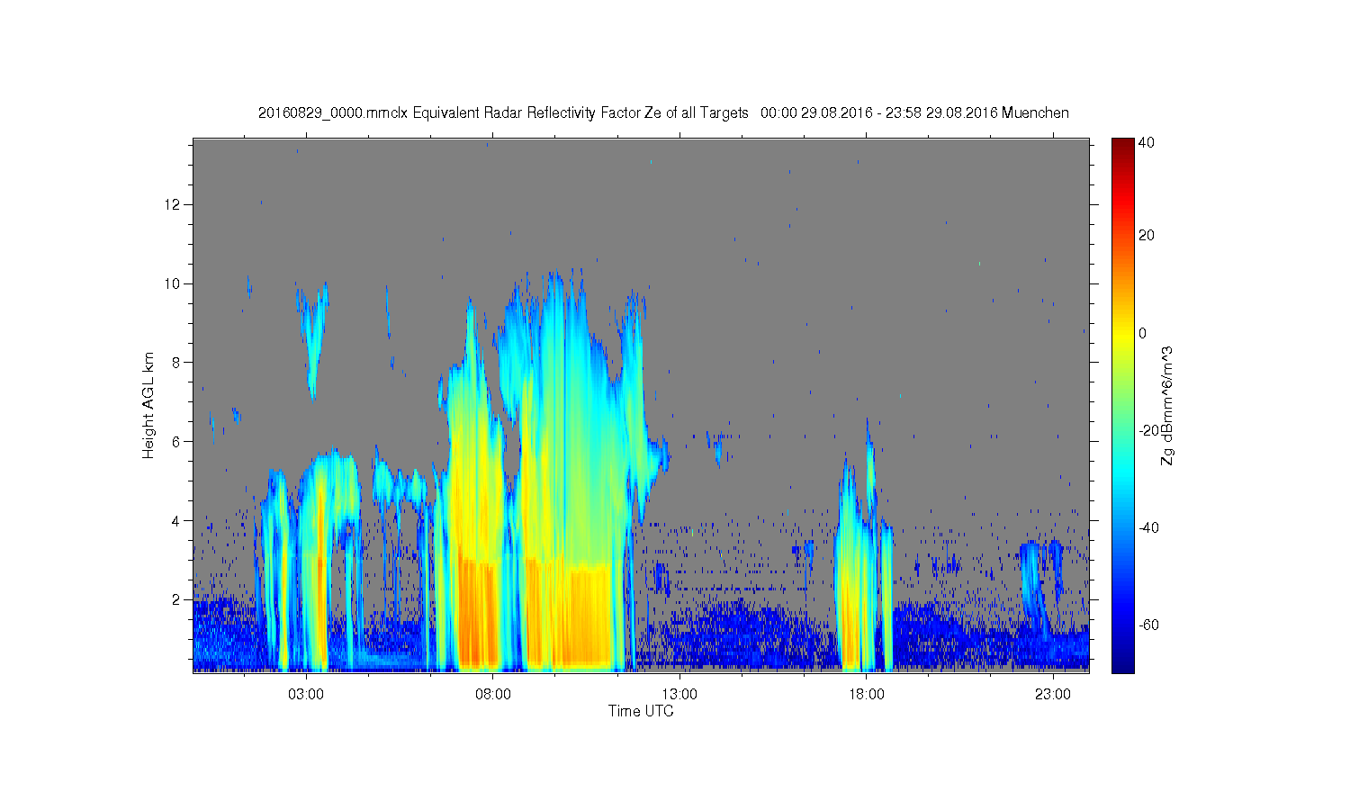Click the height label '8'
1350x810 pixels.
pos(176,363)
